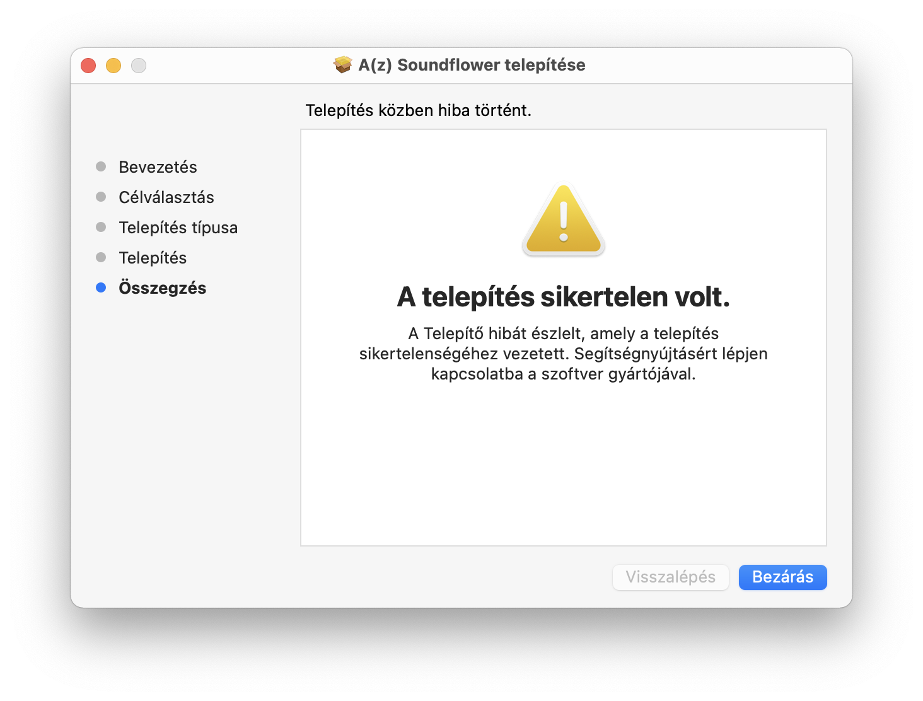Viewport: 923px width, 701px height.
Task: Select the Célválasztás step in sidebar
Action: click(166, 197)
